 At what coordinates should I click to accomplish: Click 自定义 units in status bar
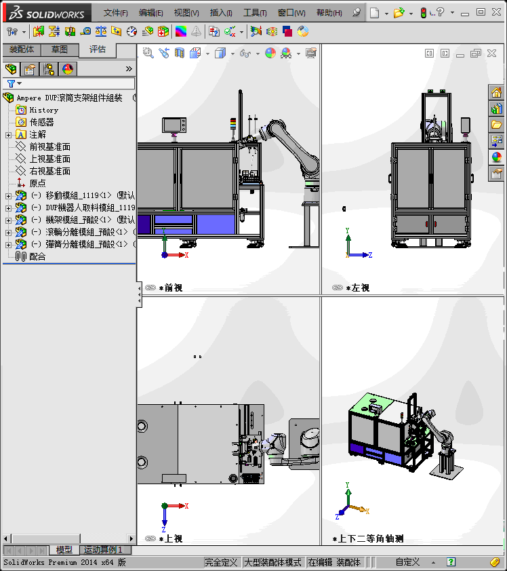[407, 562]
